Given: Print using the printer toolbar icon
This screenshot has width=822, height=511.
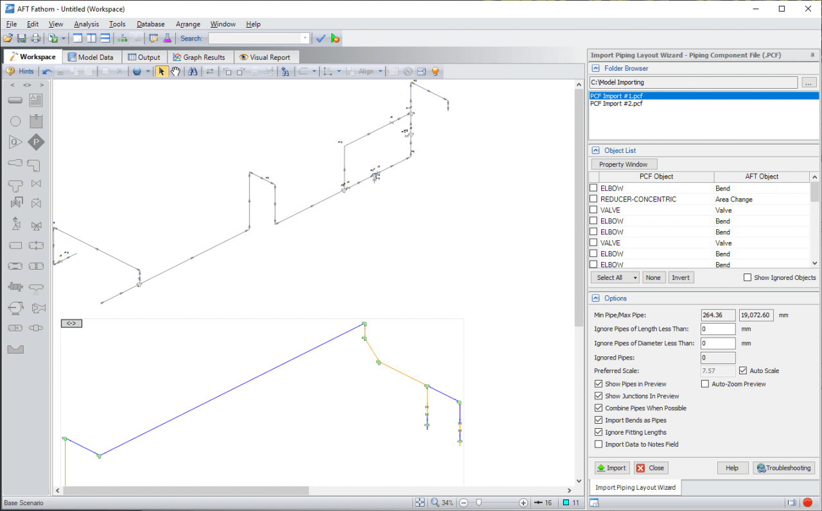Looking at the screenshot, I should click(35, 39).
